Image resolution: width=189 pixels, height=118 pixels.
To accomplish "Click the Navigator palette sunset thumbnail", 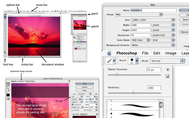I will 80,25.
